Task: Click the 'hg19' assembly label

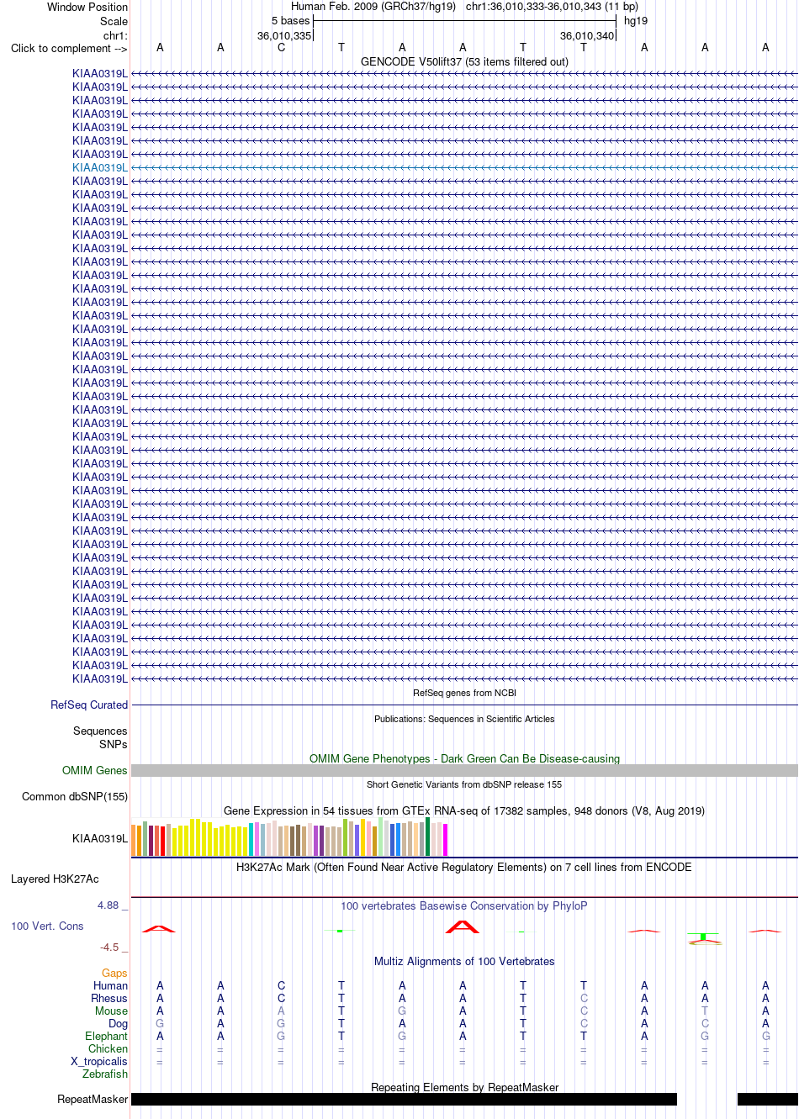Action: click(636, 21)
